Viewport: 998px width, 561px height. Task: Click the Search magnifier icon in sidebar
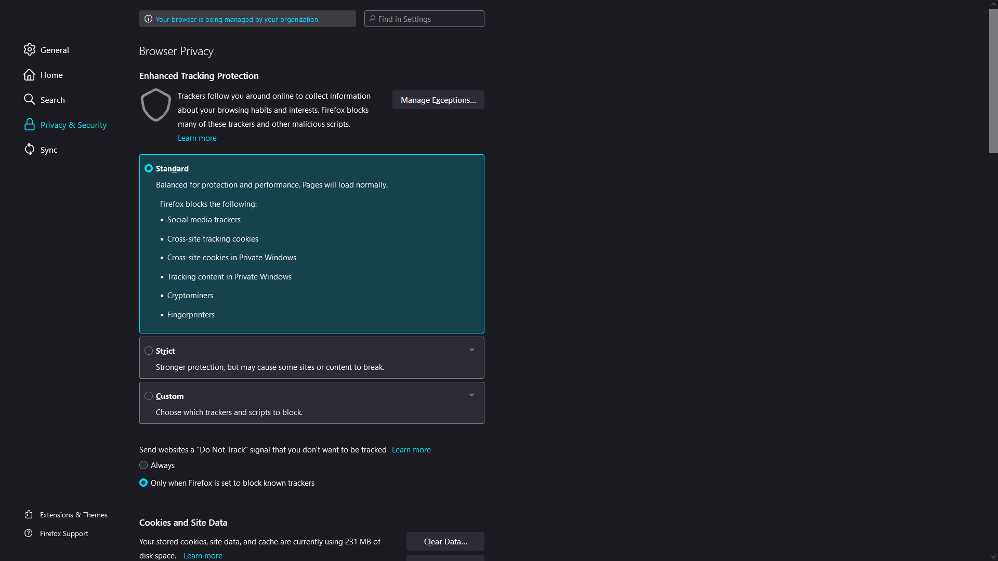tap(30, 99)
